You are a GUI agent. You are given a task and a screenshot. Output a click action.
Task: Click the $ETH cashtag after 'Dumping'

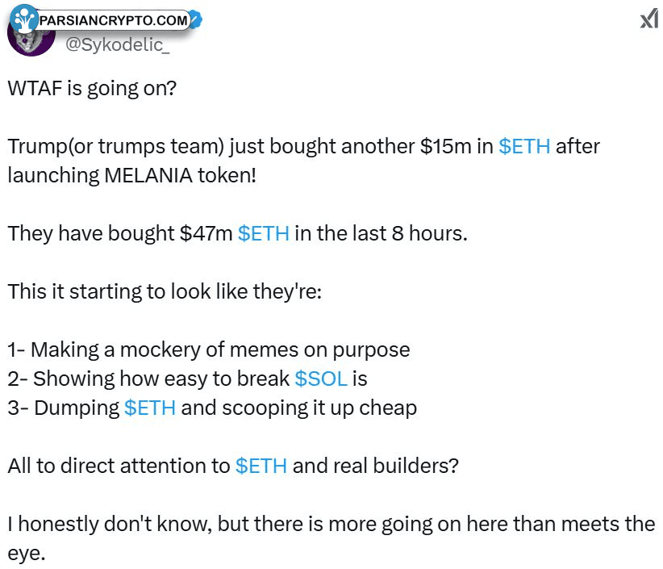pyautogui.click(x=150, y=408)
